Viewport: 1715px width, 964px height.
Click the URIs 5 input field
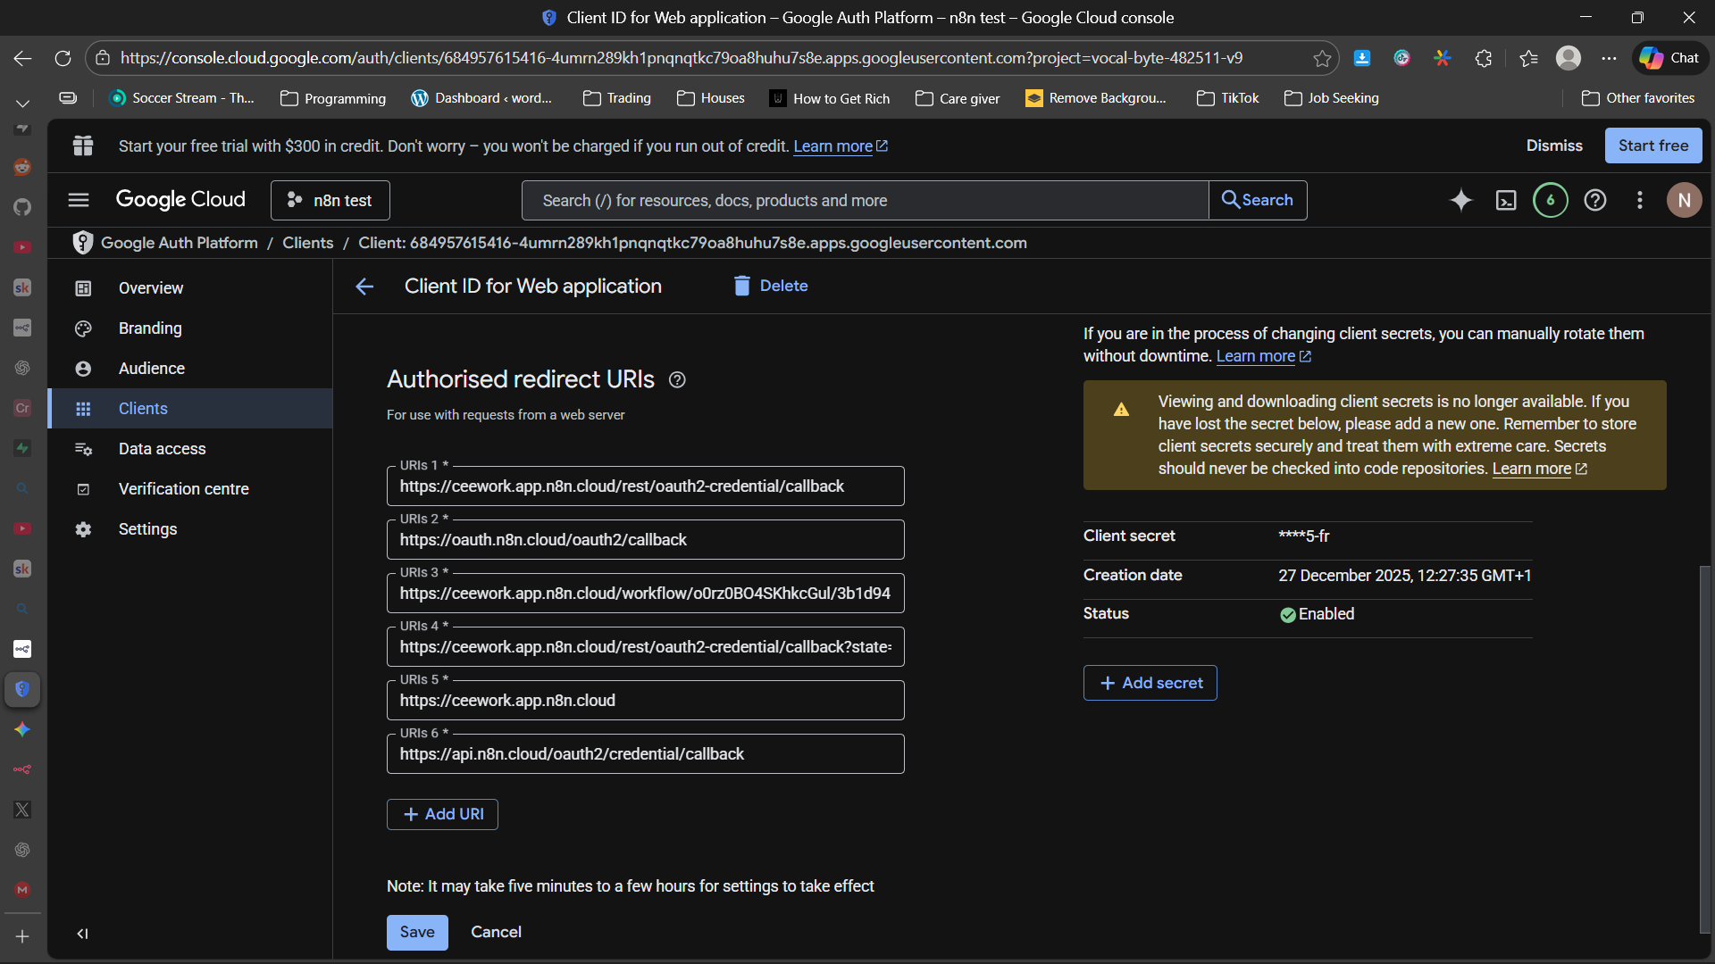pos(645,701)
